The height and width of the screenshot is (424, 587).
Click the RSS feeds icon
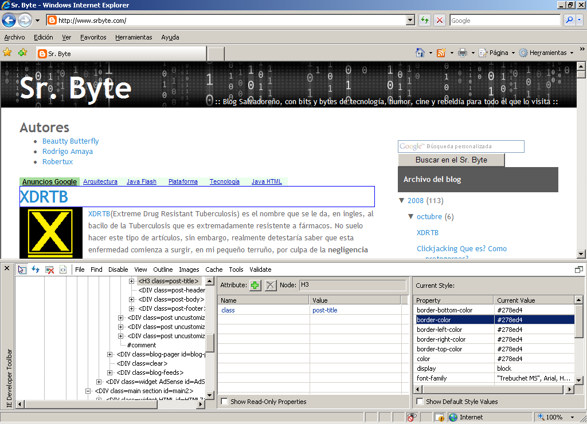(x=441, y=53)
